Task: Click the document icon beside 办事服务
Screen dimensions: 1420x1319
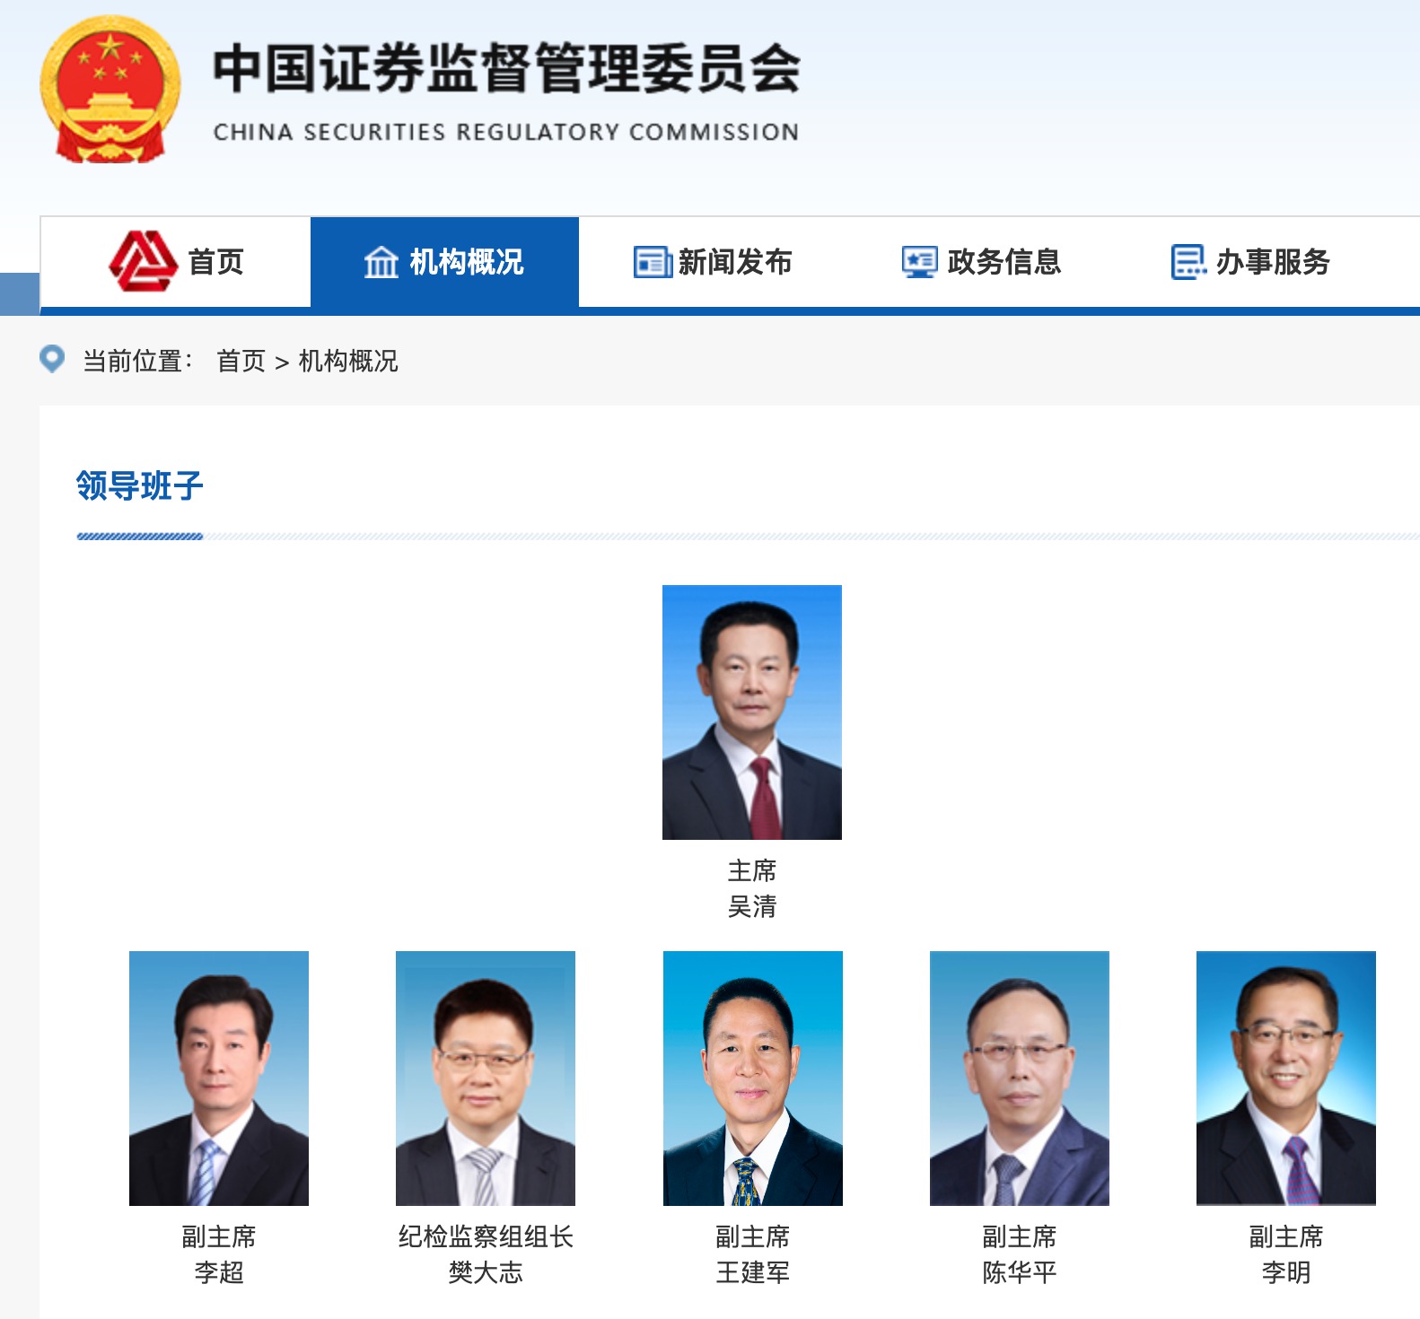Action: point(1188,262)
